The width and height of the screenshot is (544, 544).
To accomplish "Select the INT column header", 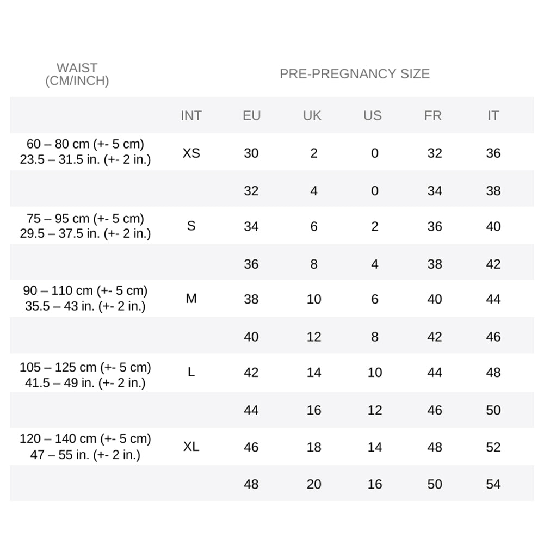I will point(191,115).
